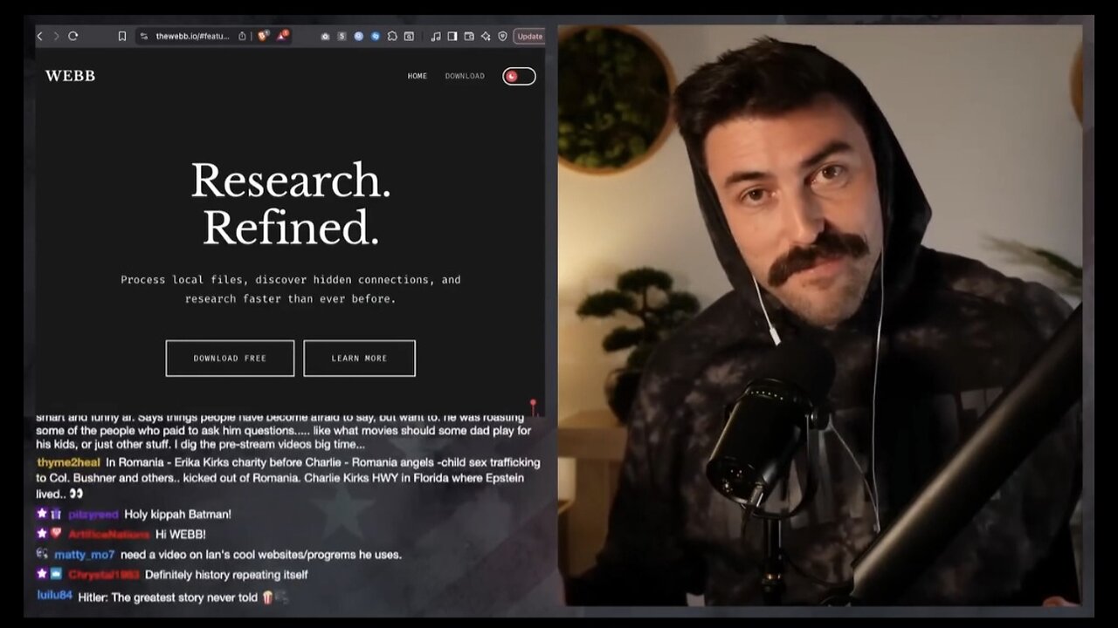Click the LEARN MORE button

click(x=359, y=358)
